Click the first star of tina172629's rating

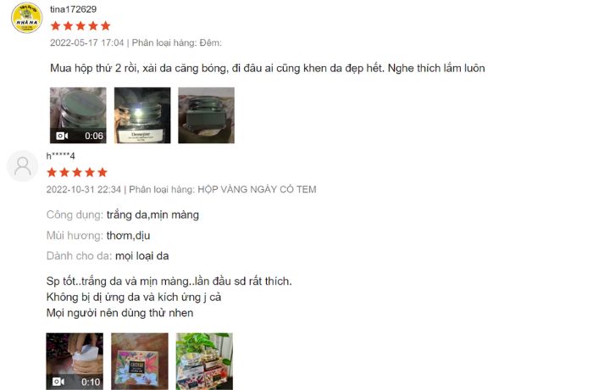[x=56, y=25]
